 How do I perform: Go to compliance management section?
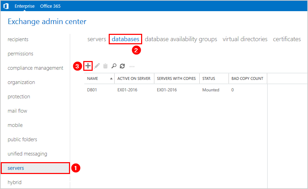35,68
